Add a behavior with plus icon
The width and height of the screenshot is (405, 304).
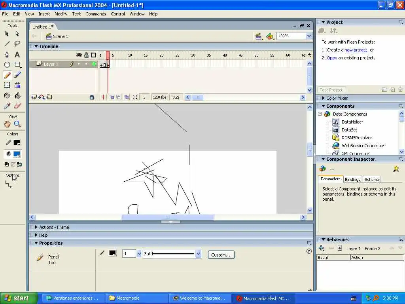pos(321,248)
